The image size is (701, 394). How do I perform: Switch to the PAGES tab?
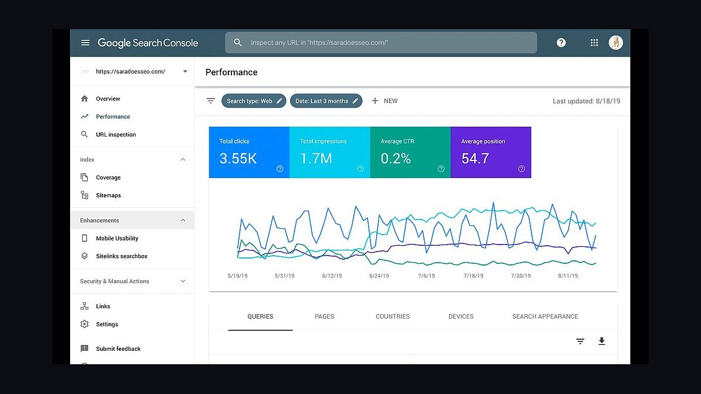pyautogui.click(x=325, y=316)
